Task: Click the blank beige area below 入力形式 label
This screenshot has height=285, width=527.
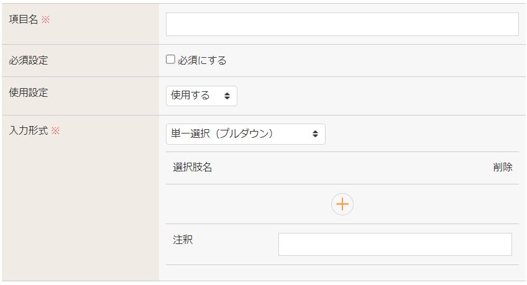Action: click(x=80, y=211)
